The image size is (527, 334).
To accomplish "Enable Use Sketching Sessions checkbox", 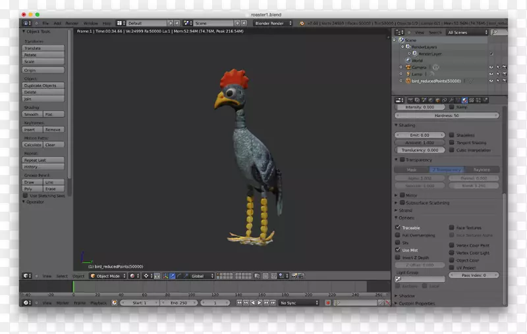I will click(25, 195).
